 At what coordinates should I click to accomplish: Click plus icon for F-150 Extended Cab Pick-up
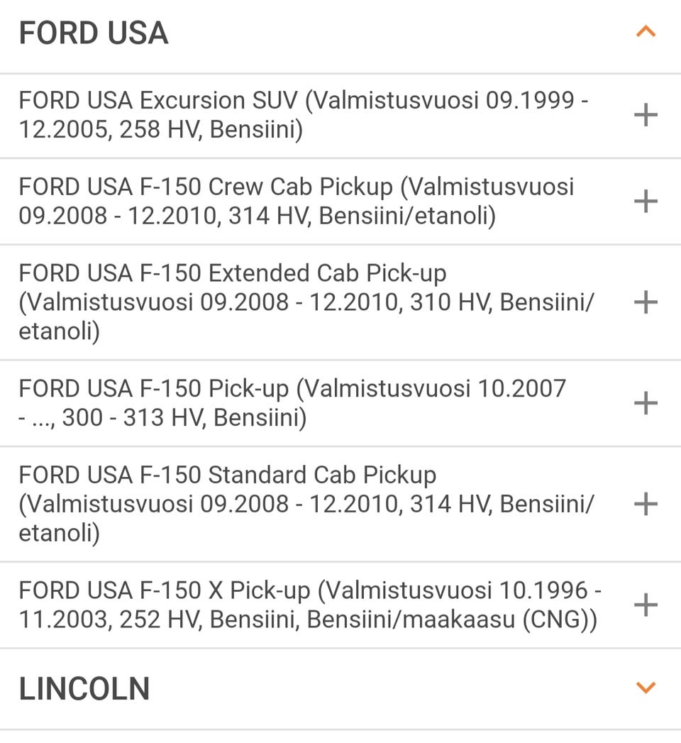point(646,302)
